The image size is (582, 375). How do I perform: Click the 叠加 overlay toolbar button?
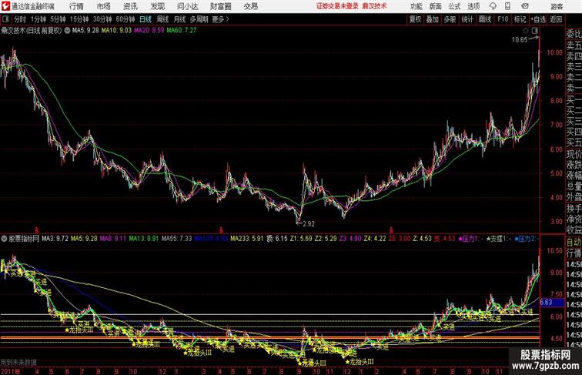[x=433, y=19]
